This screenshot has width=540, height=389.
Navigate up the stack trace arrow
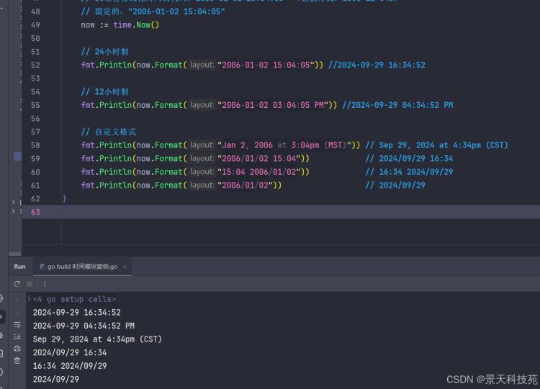point(17,300)
